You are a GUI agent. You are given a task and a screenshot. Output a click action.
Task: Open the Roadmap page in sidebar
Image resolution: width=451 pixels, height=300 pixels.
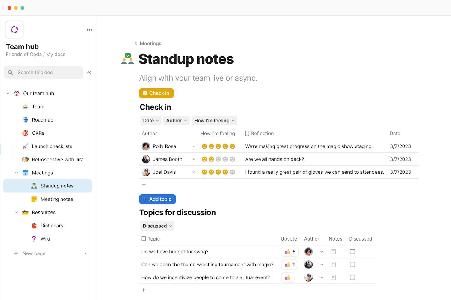(42, 120)
